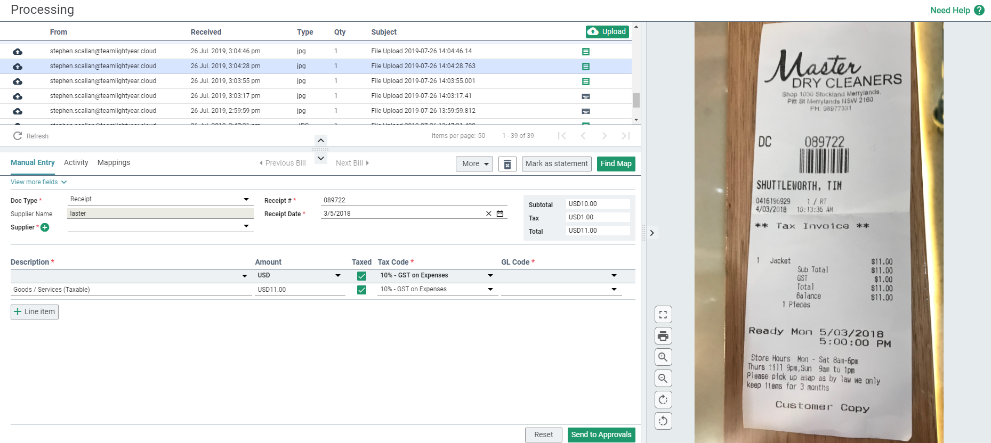Screen dimensions: 991x443
Task: Click the Need Help question mark icon
Action: pos(979,10)
